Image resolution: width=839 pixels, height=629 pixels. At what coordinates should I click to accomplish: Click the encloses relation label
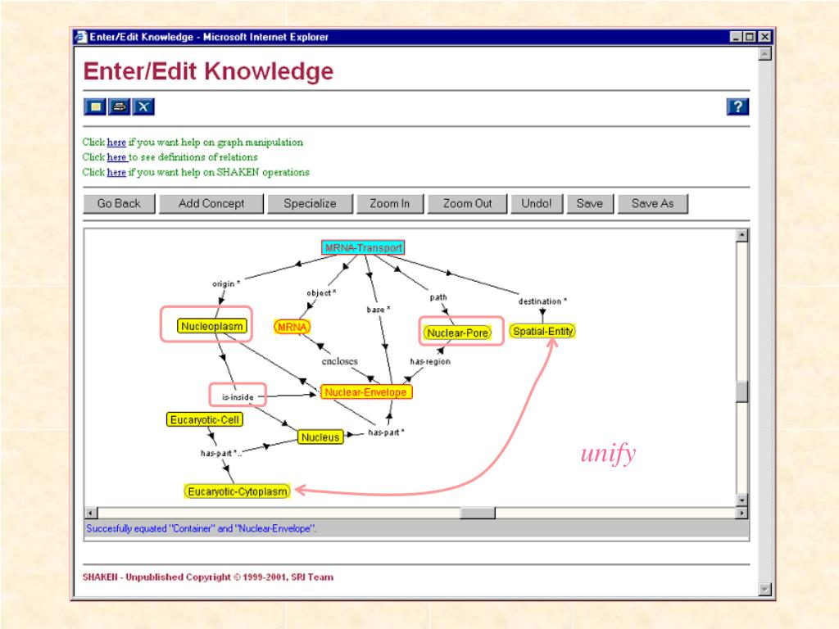(x=340, y=361)
